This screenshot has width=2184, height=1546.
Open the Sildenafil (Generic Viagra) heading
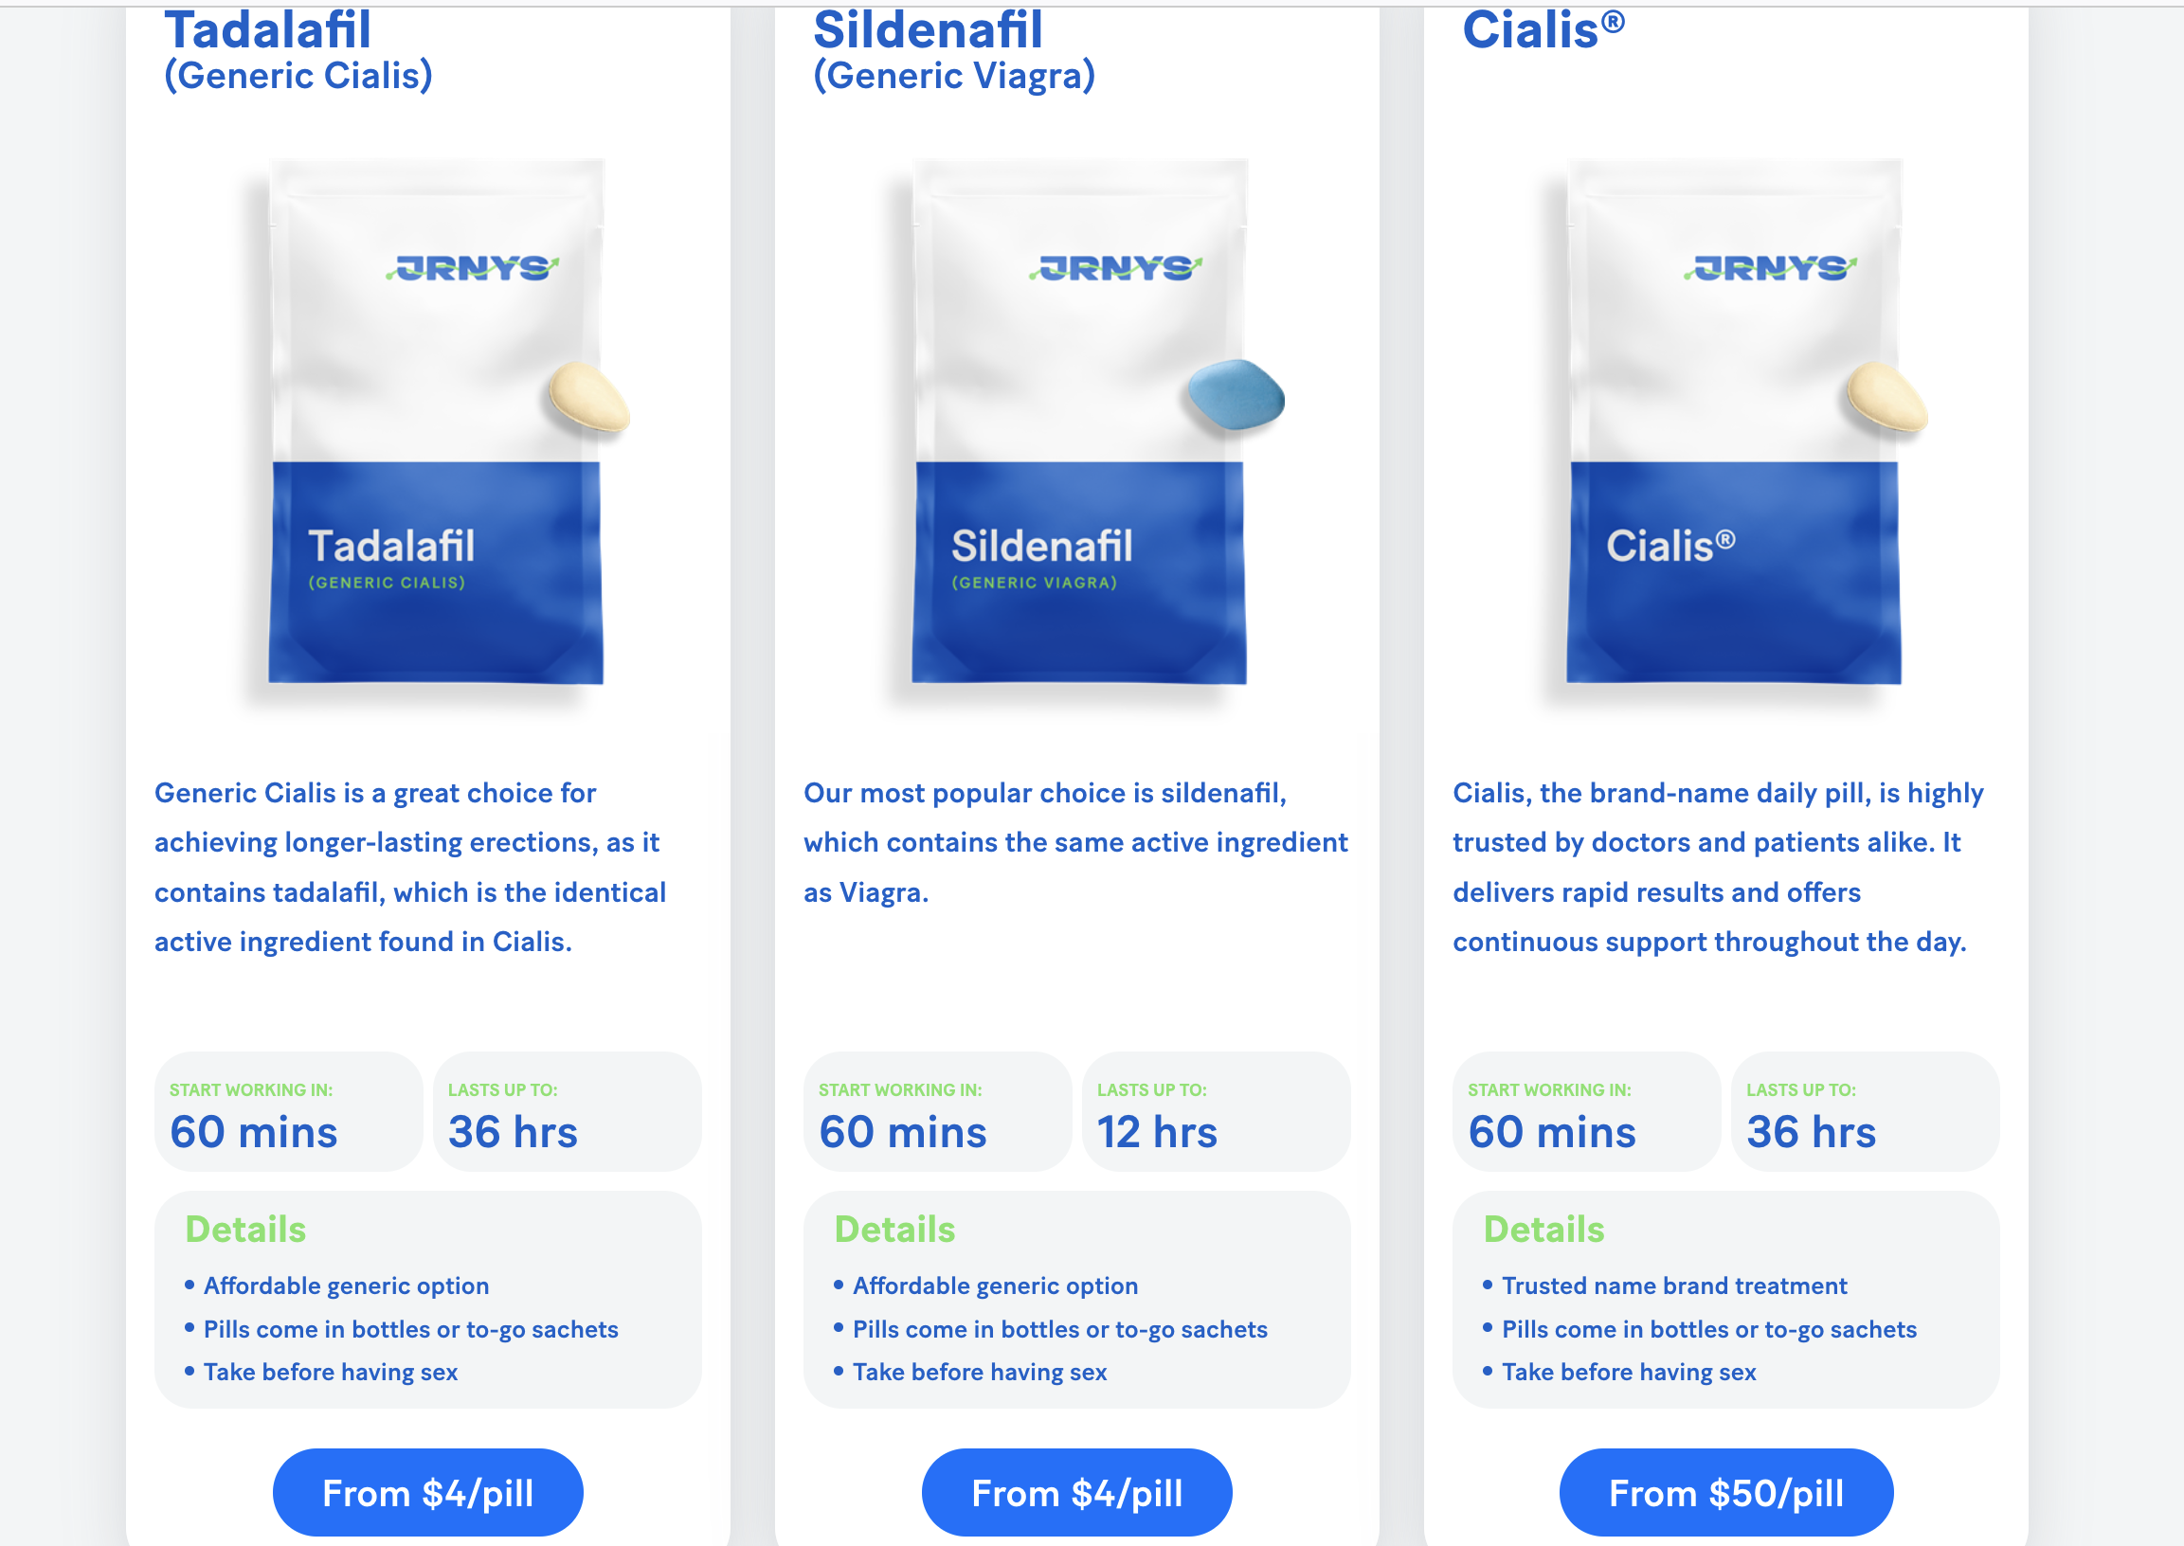pos(953,49)
